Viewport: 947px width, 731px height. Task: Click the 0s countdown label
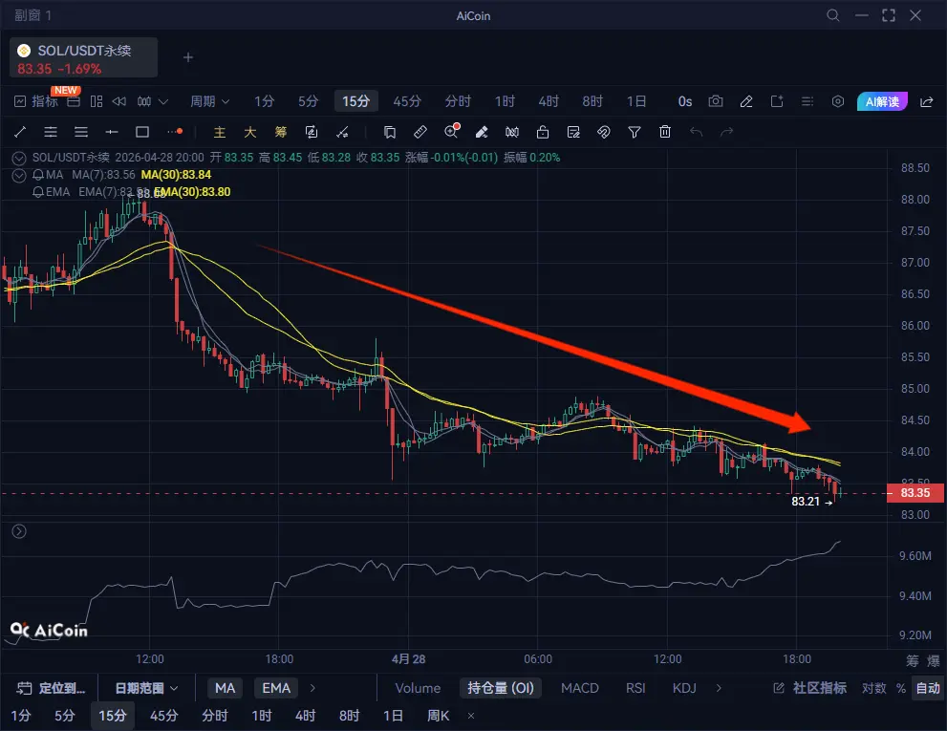[x=685, y=101]
